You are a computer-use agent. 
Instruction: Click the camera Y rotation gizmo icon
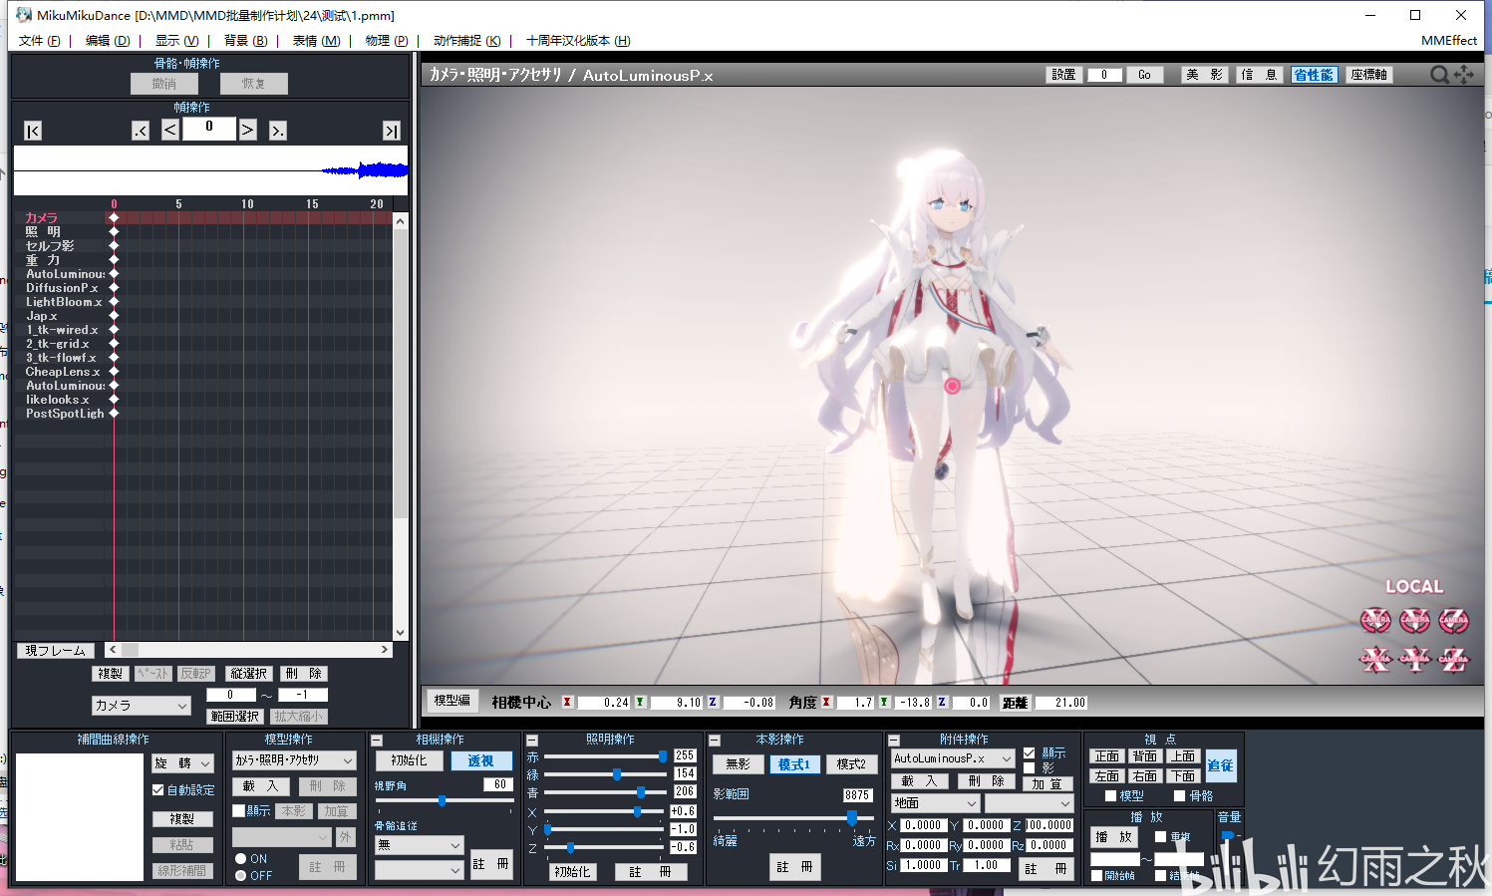pos(1414,620)
